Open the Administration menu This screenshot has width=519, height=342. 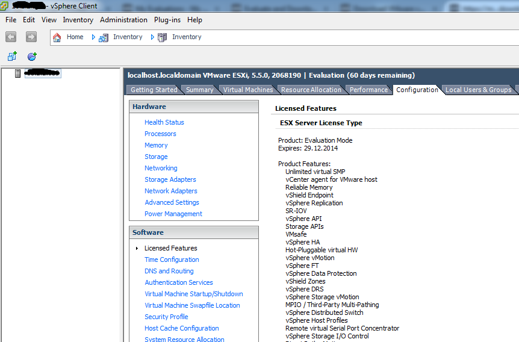(x=123, y=20)
